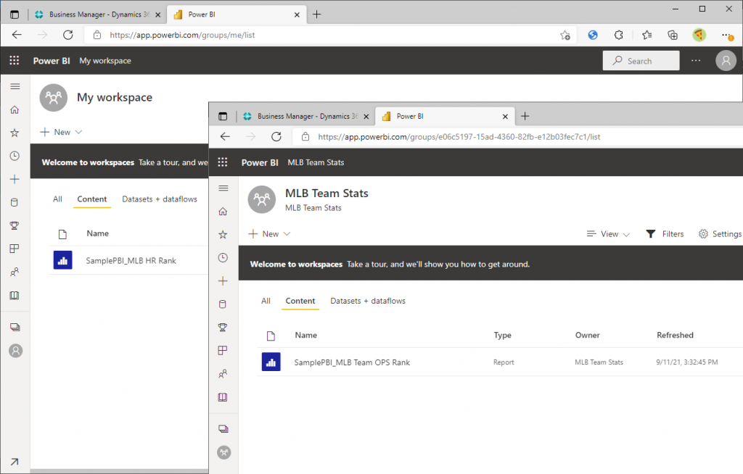Refresh page in front browser window
Viewport: 743px width, 474px height.
[276, 137]
